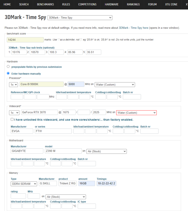This screenshot has width=188, height=211.
Task: Check the unlocked videocard checkbox
Action: pos(12,120)
